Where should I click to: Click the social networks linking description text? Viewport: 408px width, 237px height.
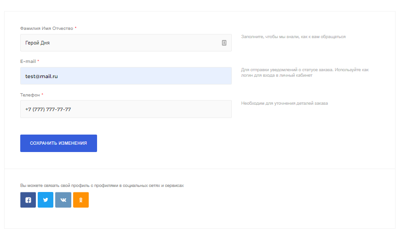pos(102,186)
